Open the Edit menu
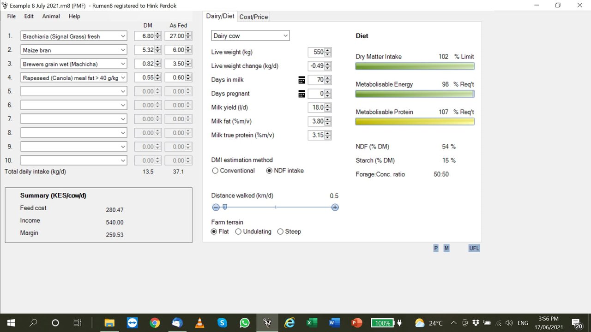 point(29,16)
